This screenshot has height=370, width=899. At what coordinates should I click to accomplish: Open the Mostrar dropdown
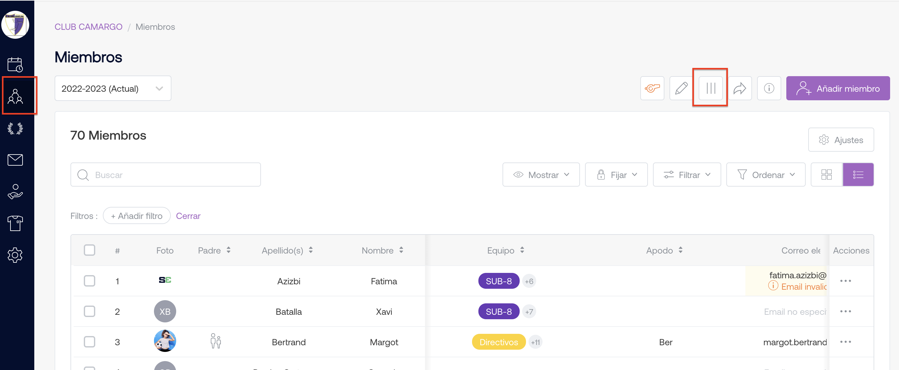coord(541,175)
